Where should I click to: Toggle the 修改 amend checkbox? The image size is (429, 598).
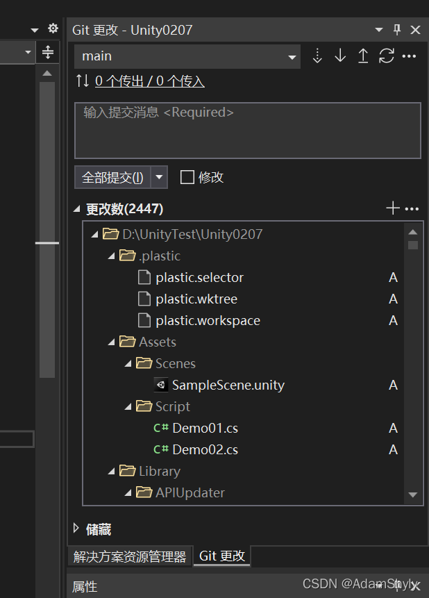pos(187,177)
